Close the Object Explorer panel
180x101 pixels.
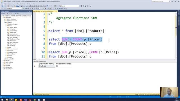coord(31,11)
